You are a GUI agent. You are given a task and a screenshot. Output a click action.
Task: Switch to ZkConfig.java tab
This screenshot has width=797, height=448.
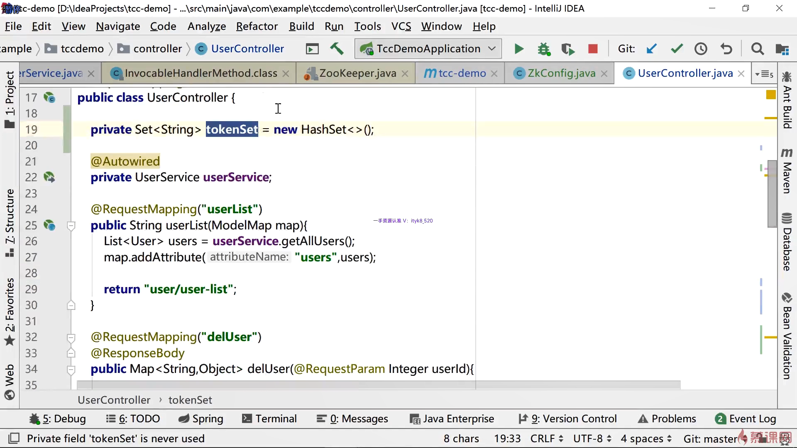coord(561,73)
